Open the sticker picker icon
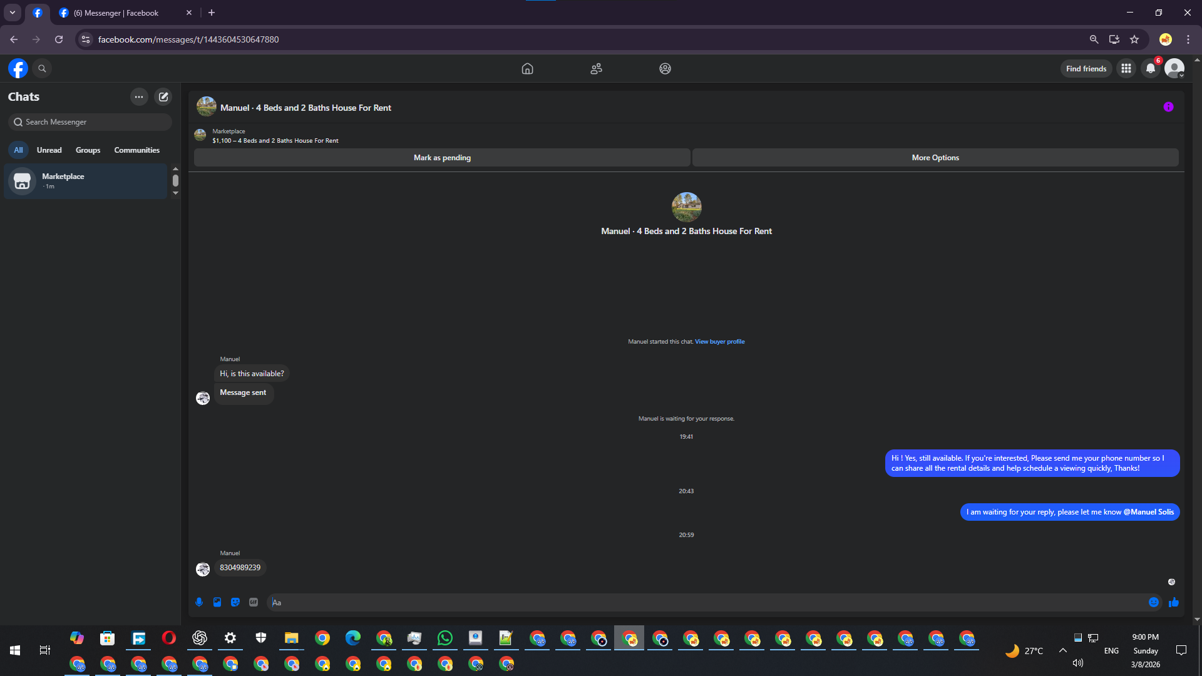Screen dimensions: 1202x676 [235, 602]
